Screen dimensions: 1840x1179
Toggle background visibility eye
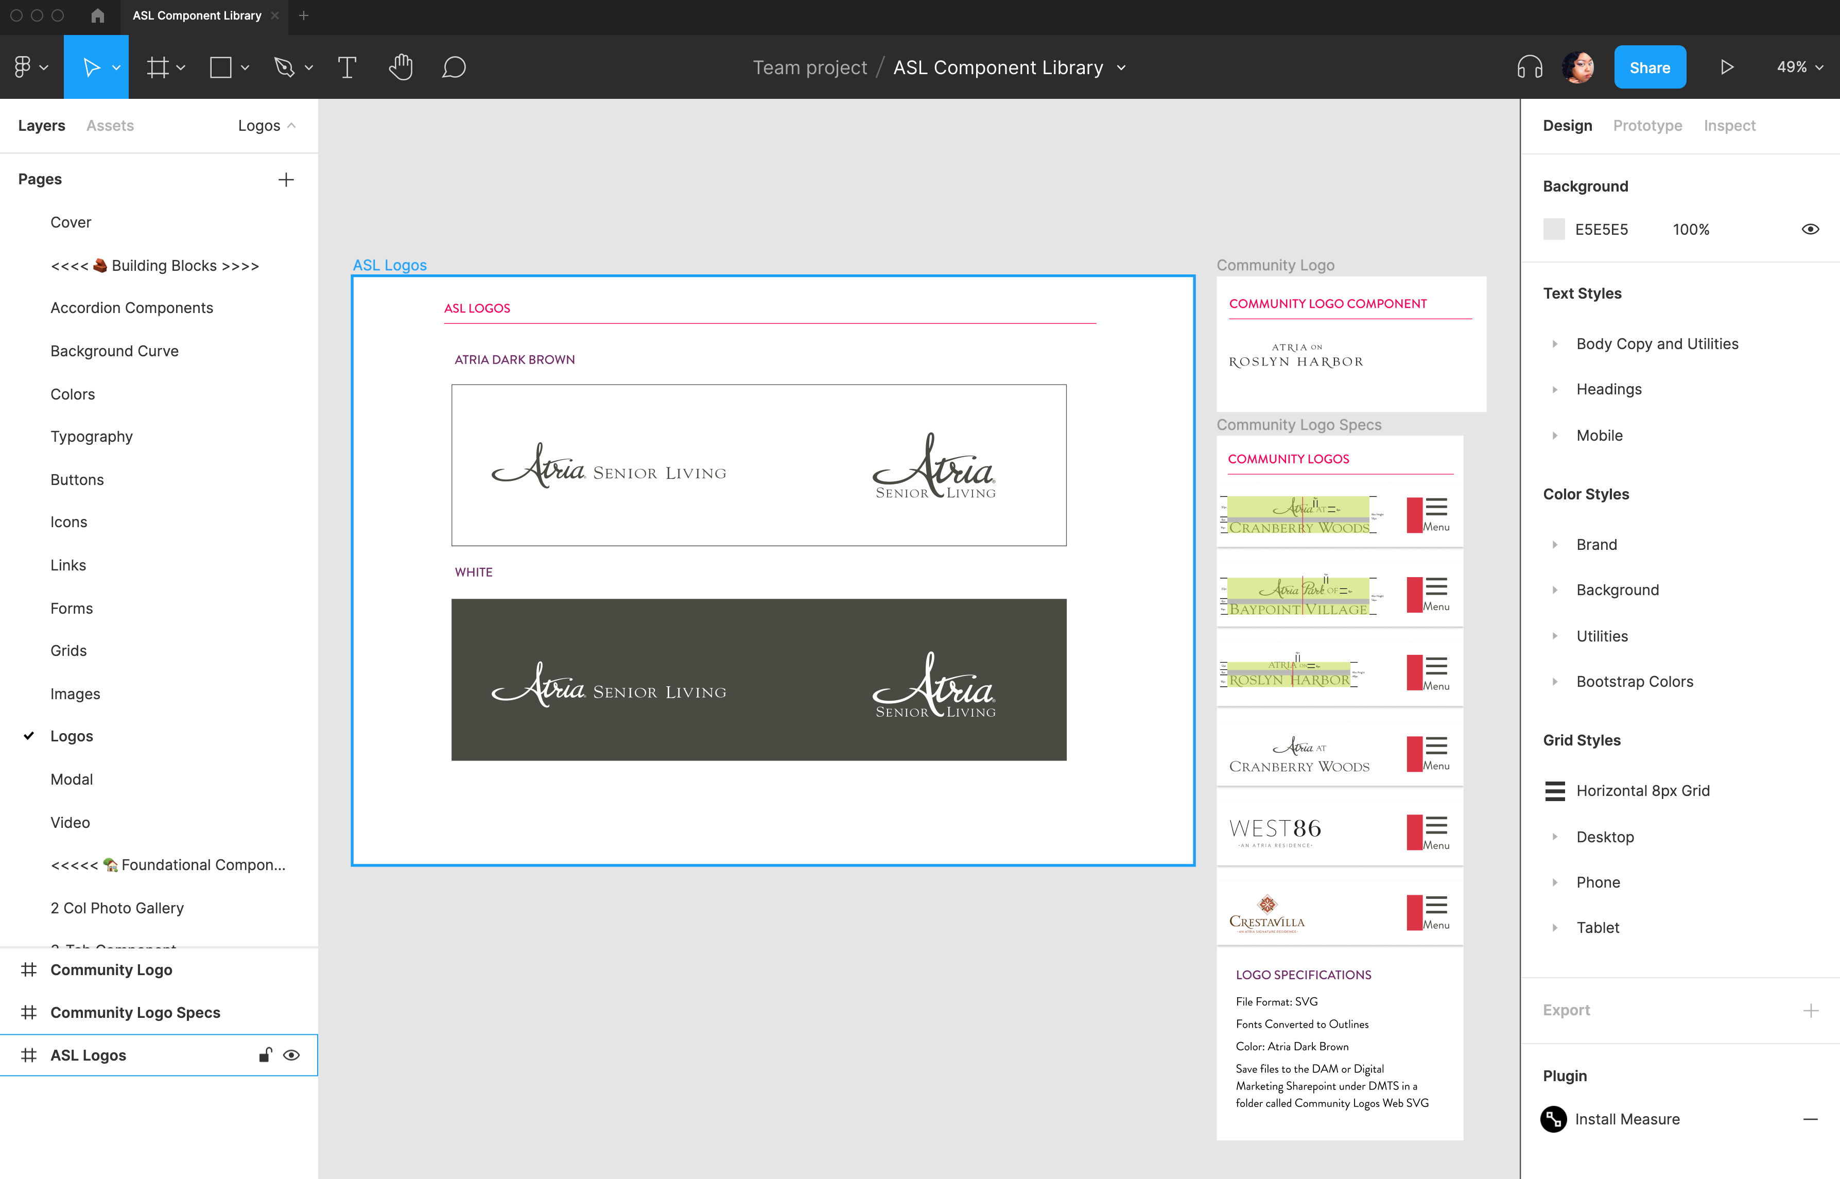click(x=1810, y=229)
